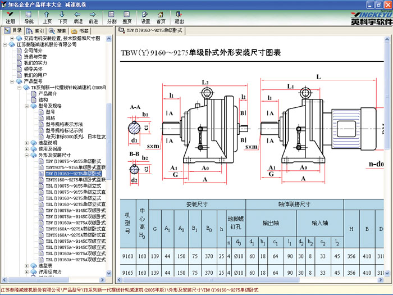Collapse the 产品型号 tree node
The height and width of the screenshot is (295, 393).
point(12,81)
